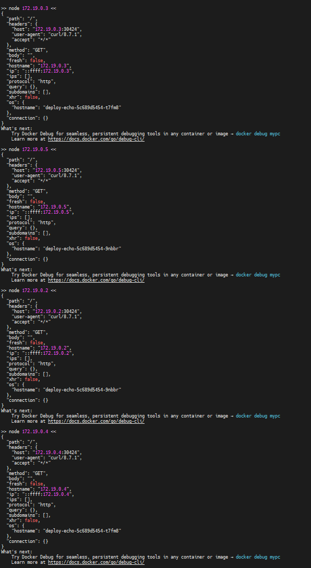Click host value 172.19.0.3:30424
This screenshot has width=311, height=568.
click(x=57, y=29)
